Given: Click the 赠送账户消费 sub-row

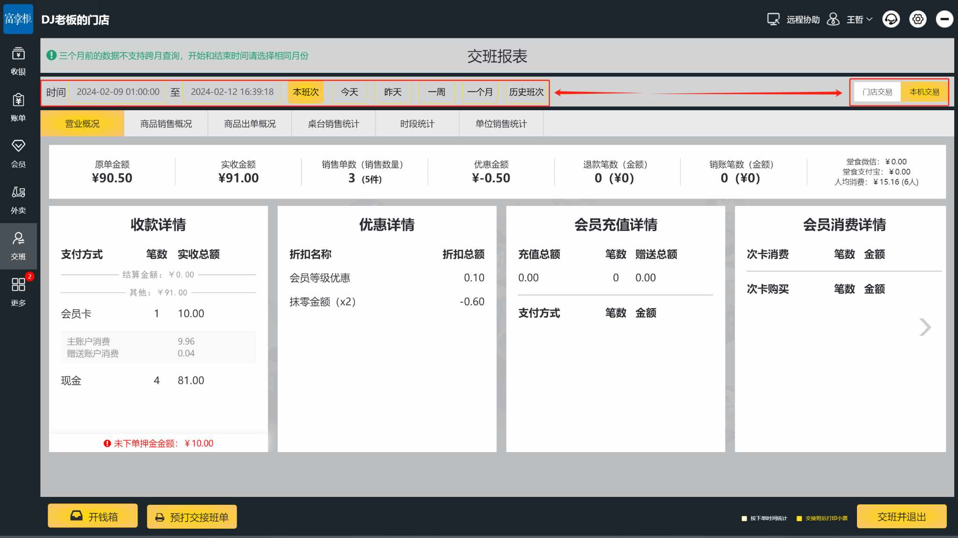Looking at the screenshot, I should click(x=158, y=354).
